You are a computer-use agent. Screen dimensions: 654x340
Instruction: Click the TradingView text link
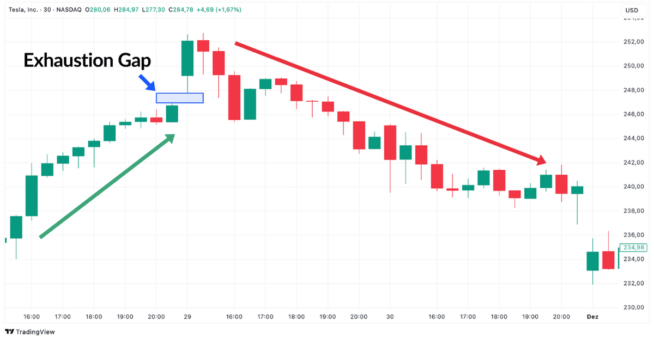[x=35, y=332]
